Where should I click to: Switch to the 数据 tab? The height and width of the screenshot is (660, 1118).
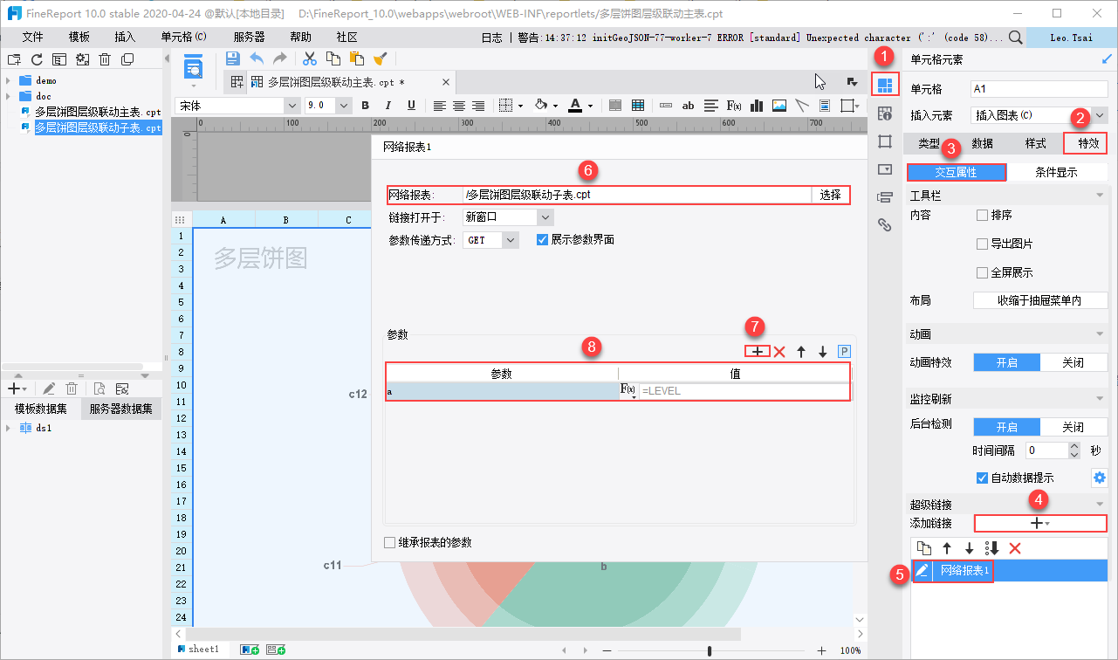point(983,144)
